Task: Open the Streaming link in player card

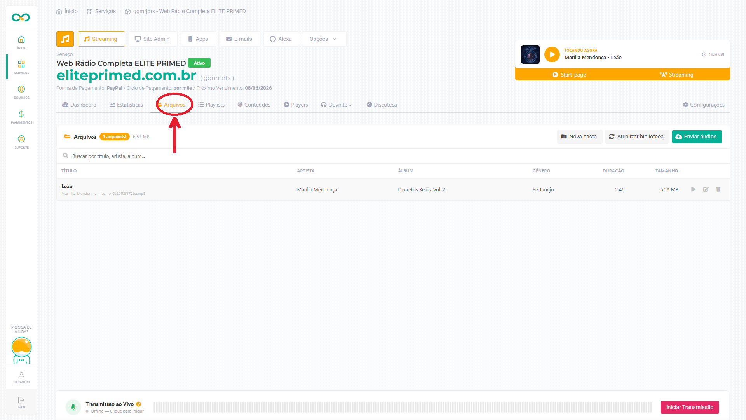Action: (676, 75)
